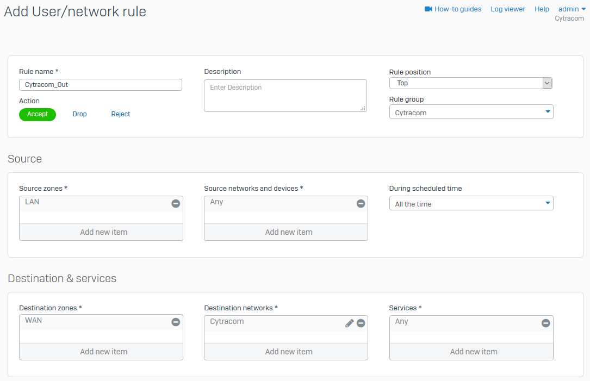Open the Help page
The width and height of the screenshot is (590, 381).
542,9
